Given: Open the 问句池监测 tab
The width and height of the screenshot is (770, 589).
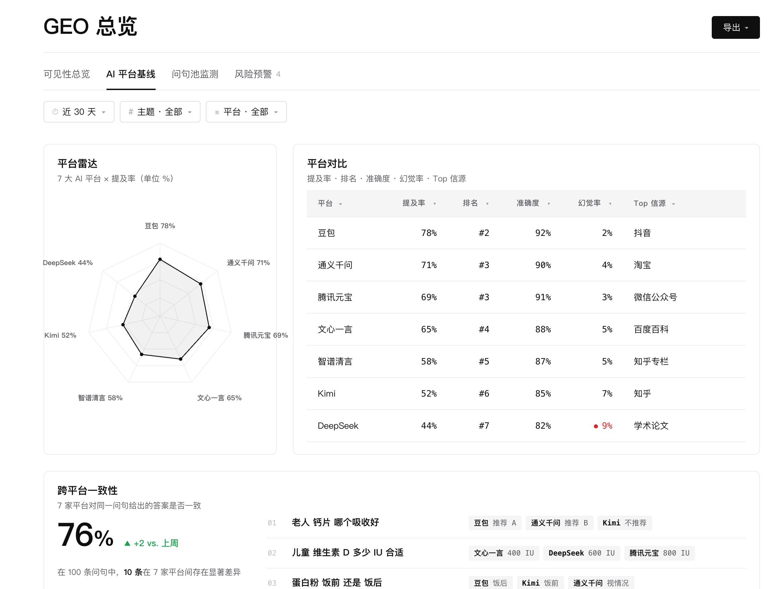Looking at the screenshot, I should pos(195,74).
